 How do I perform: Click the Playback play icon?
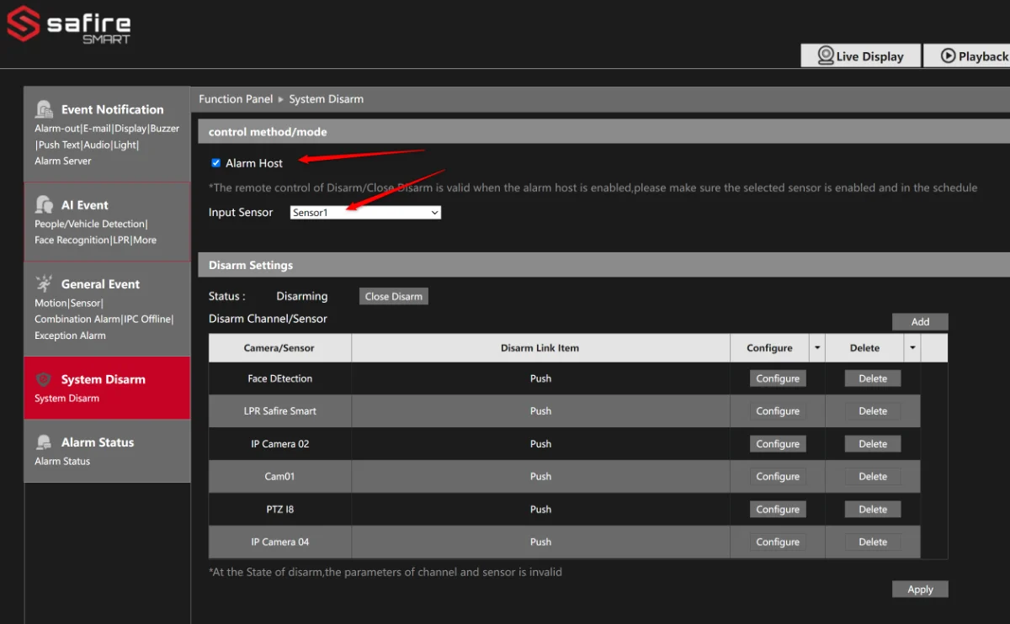pos(948,56)
